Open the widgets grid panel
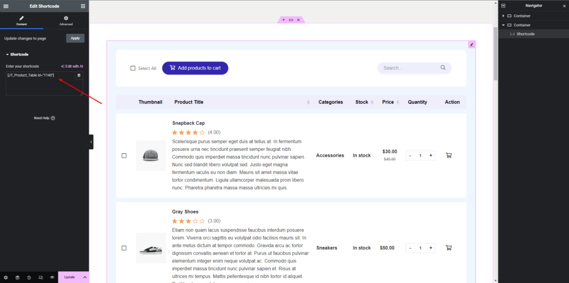 (x=83, y=6)
